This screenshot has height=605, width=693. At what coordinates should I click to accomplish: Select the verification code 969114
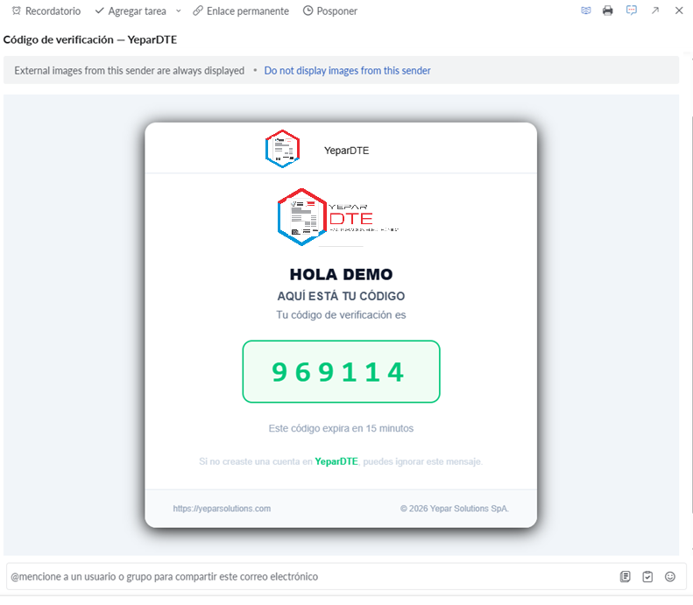338,372
